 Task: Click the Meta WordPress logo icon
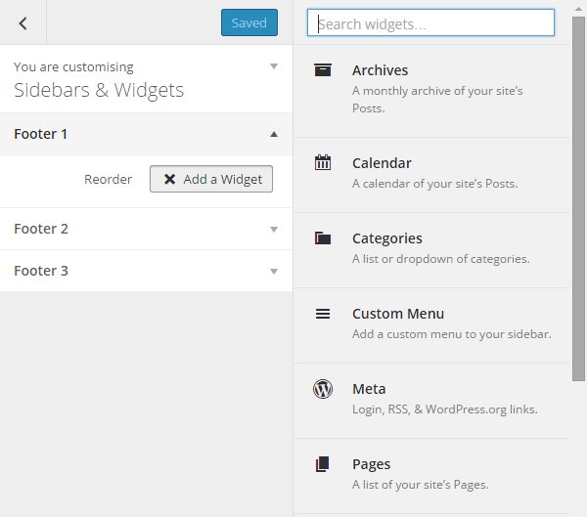322,389
